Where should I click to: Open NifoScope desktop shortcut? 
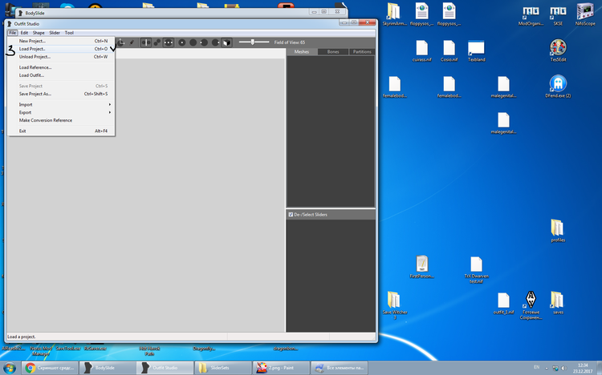(584, 14)
